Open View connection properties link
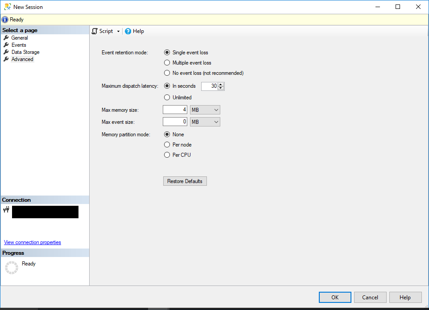The height and width of the screenshot is (310, 429). (32, 242)
